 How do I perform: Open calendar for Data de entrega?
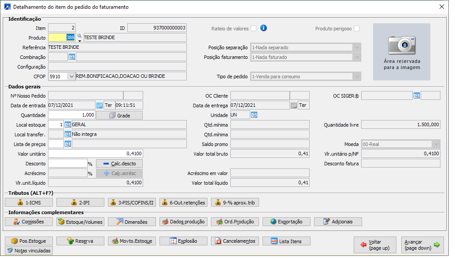[x=293, y=105]
